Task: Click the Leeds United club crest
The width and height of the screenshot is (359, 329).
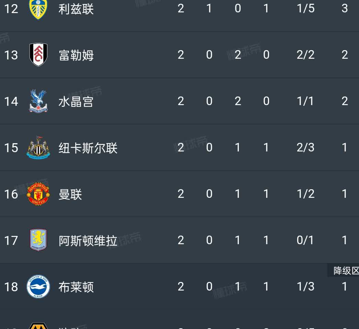Action: (x=38, y=9)
